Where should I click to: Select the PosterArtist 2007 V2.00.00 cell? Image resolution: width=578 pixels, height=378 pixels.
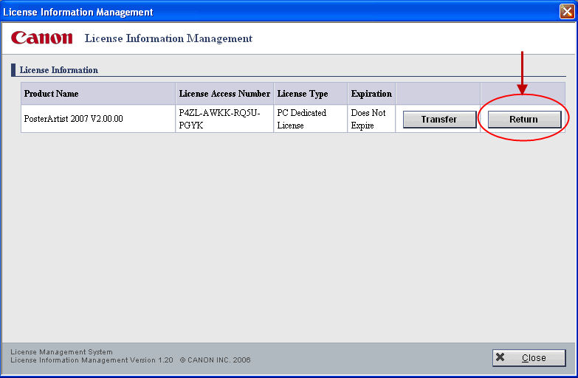point(73,119)
